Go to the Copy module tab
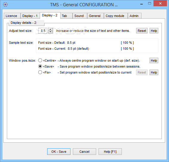 [x=116, y=16]
